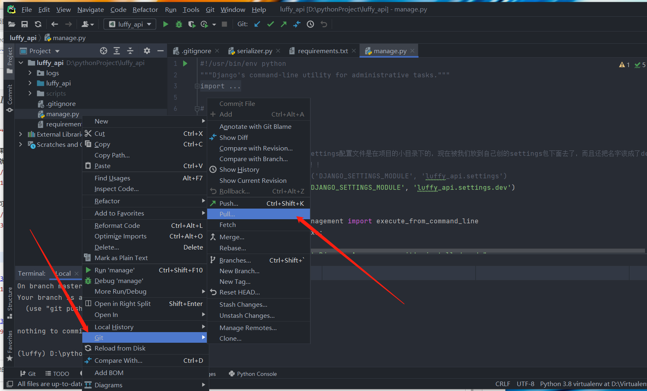Toggle the Git tool window at the bottom
The image size is (647, 391).
pyautogui.click(x=28, y=374)
